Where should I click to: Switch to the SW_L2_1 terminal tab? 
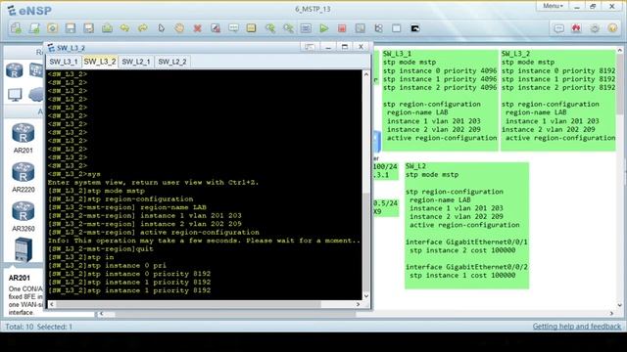[136, 62]
